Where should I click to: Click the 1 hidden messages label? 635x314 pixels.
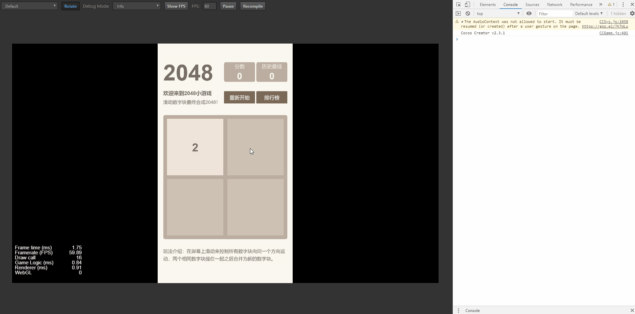[618, 14]
